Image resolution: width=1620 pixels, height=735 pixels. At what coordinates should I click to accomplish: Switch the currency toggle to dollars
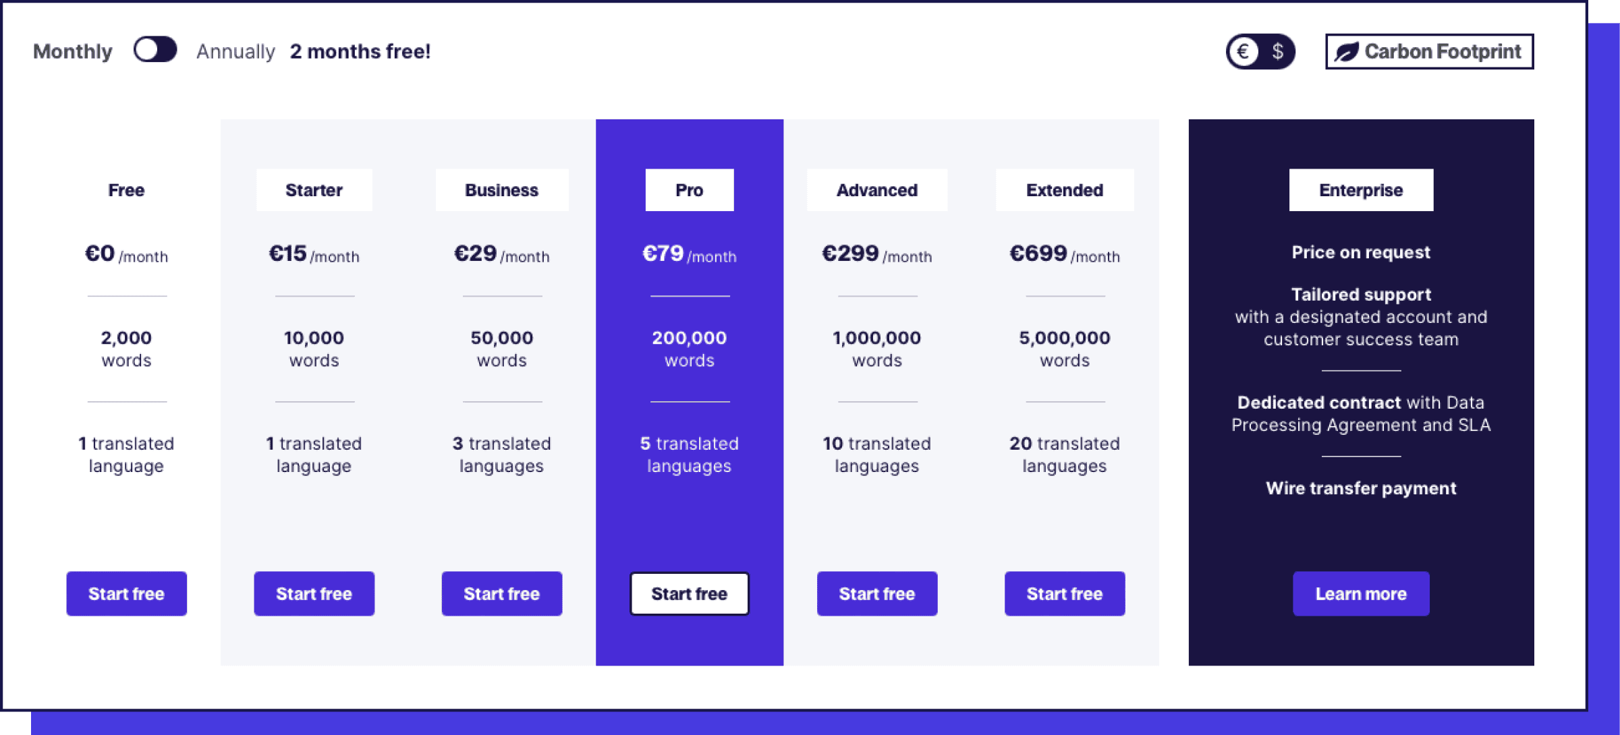[x=1260, y=51]
